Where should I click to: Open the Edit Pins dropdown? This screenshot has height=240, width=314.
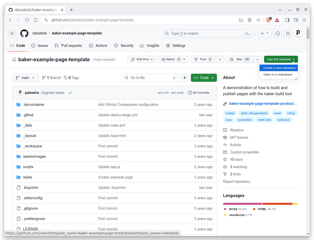click(x=141, y=59)
